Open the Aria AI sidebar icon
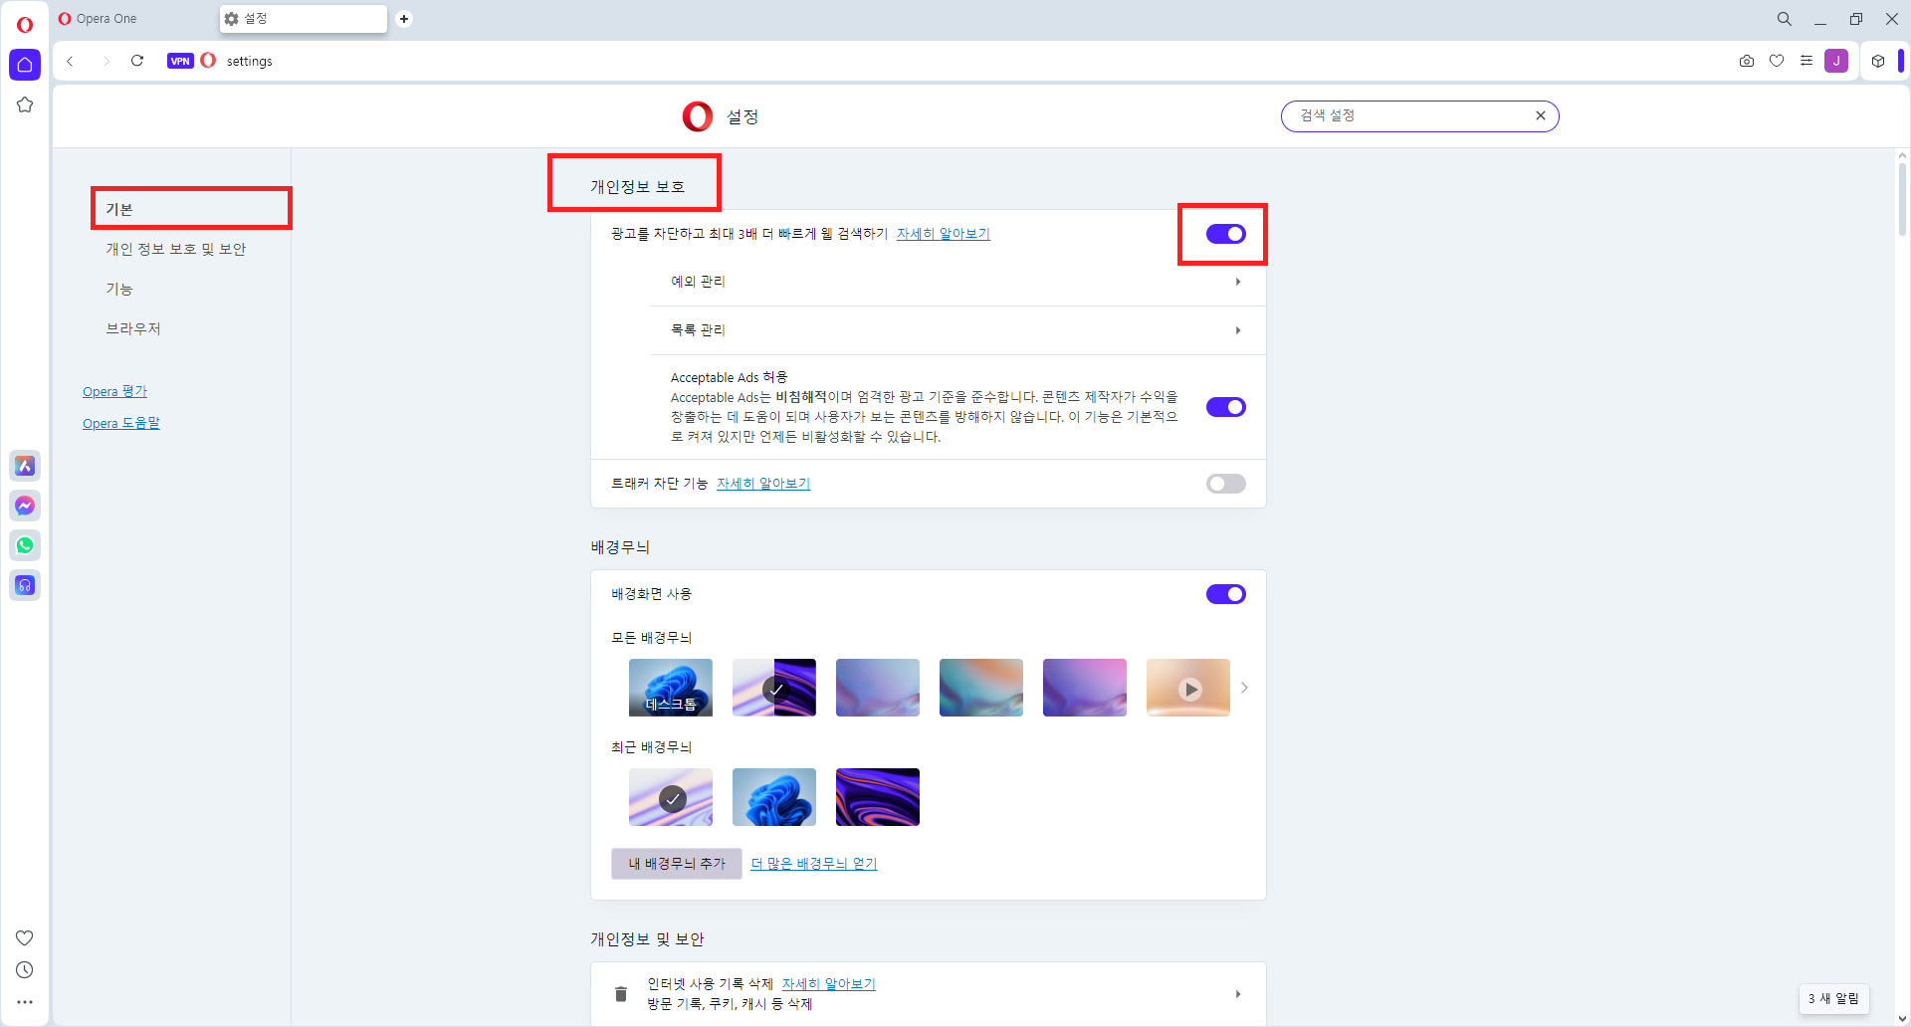The image size is (1911, 1027). (x=24, y=465)
